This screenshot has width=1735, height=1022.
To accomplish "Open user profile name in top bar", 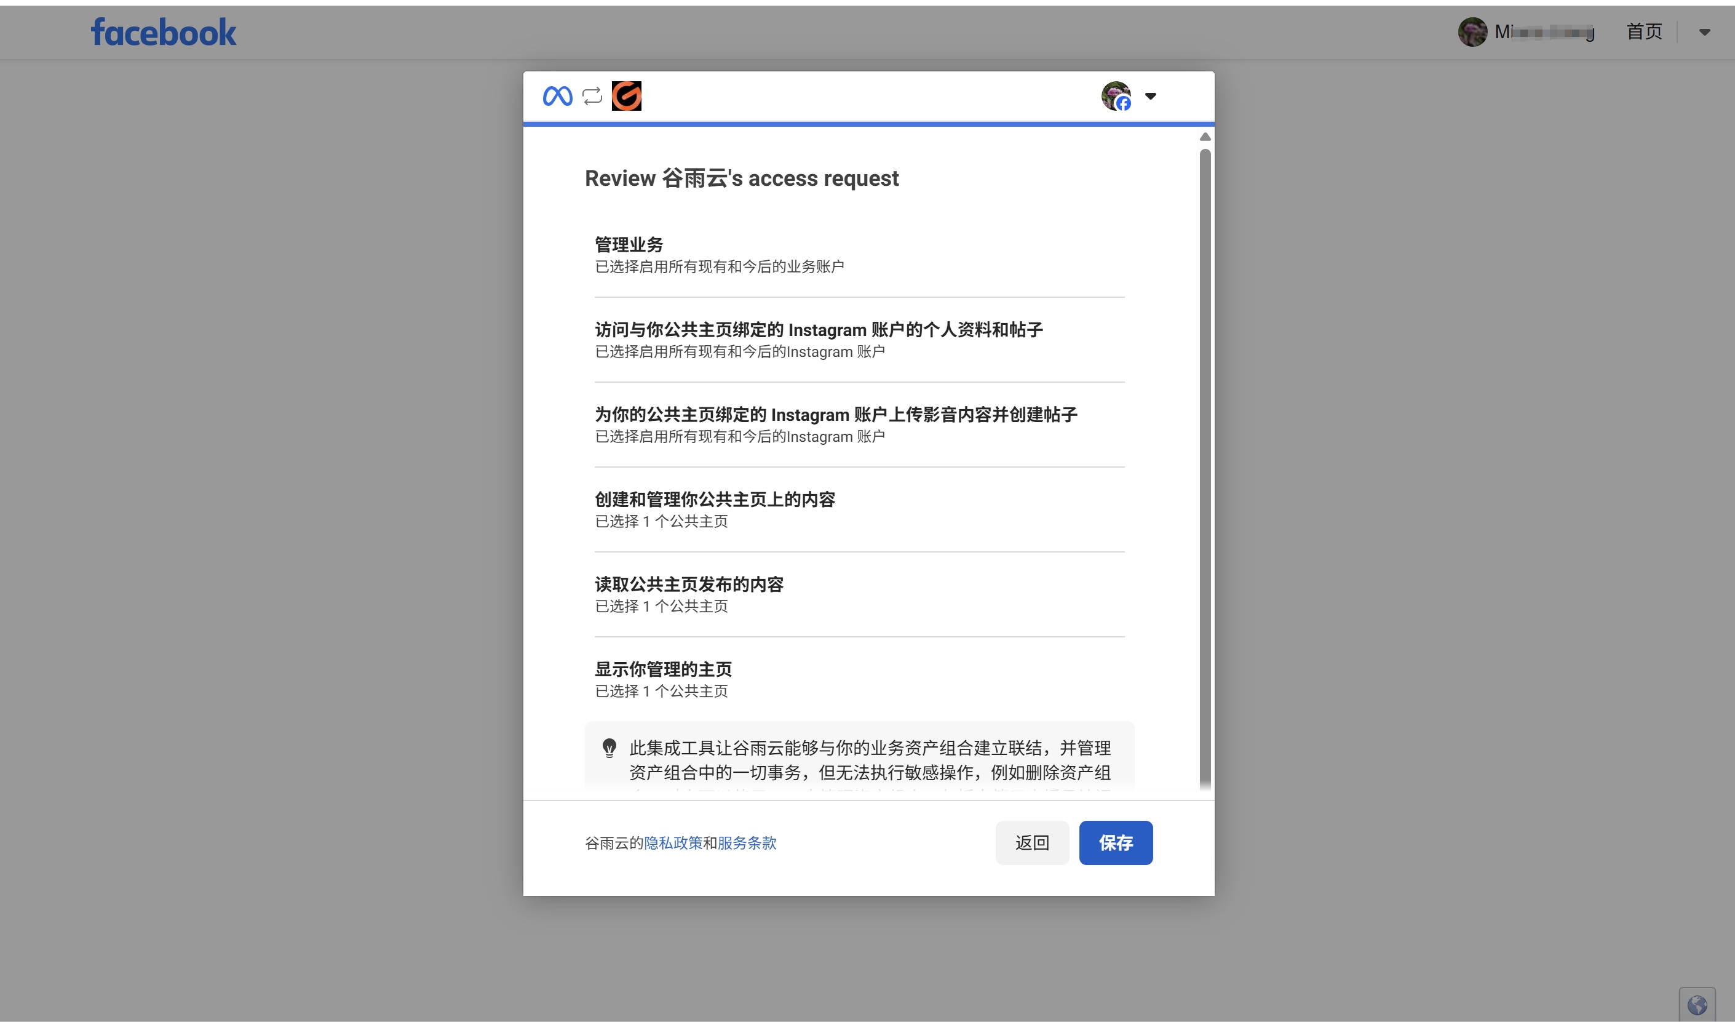I will point(1544,31).
